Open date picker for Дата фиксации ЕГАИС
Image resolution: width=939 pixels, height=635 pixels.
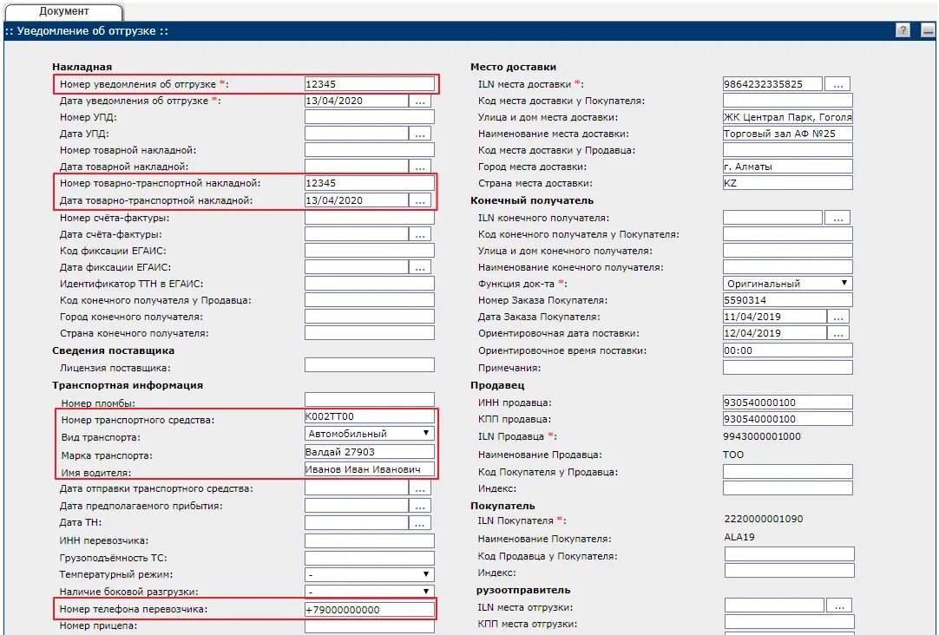coord(420,267)
